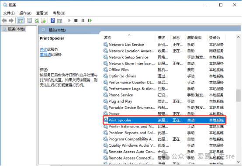Viewport: 242px width, 166px height.
Task: Select the Remote Access Auto Con... service
Action: click(132, 152)
